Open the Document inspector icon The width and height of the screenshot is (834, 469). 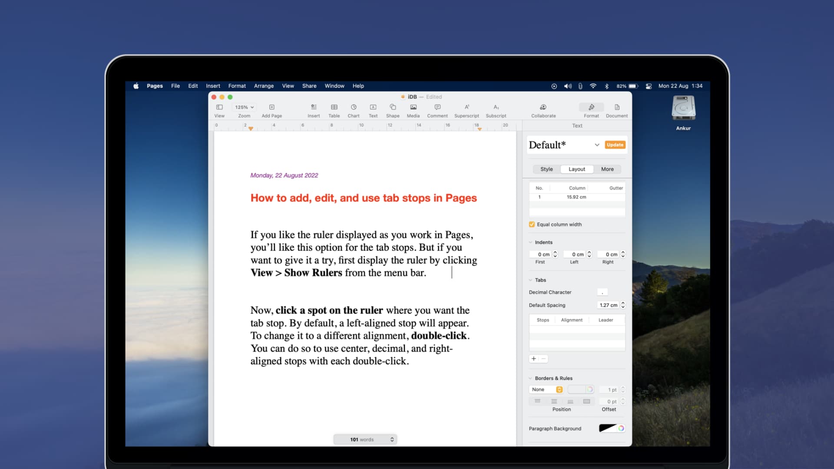[617, 107]
